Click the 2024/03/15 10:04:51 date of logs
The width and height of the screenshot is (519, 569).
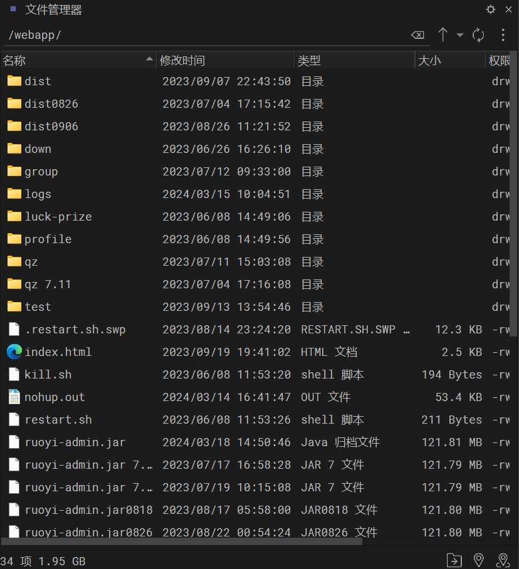click(x=226, y=194)
